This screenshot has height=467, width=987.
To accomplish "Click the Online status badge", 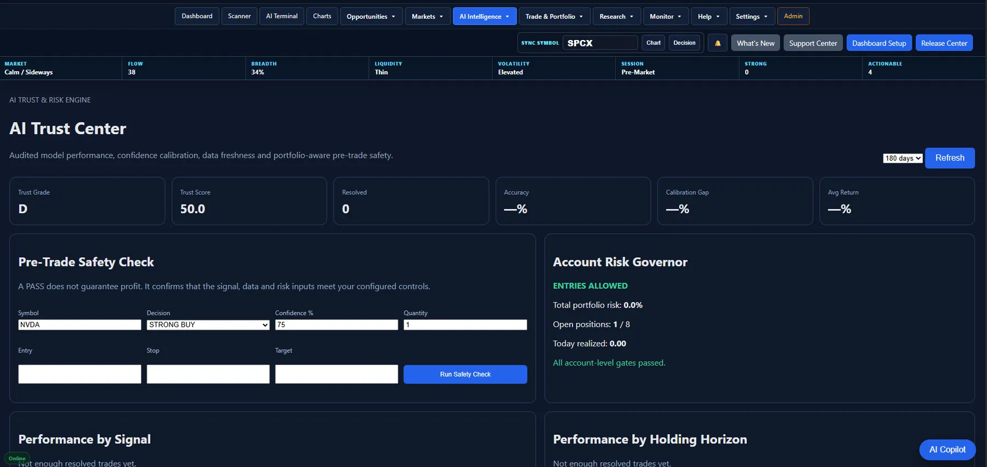I will (17, 458).
